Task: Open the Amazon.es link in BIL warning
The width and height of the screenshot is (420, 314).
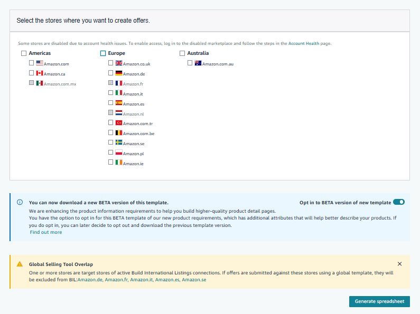Action: click(x=167, y=280)
